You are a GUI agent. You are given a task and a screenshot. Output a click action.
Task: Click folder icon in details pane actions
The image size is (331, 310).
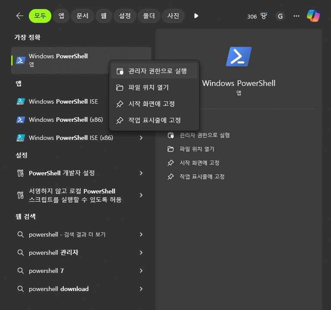tap(171, 149)
